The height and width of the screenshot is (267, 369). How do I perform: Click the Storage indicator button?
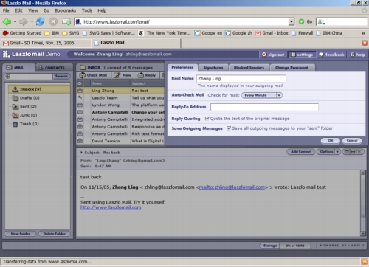coord(270,246)
